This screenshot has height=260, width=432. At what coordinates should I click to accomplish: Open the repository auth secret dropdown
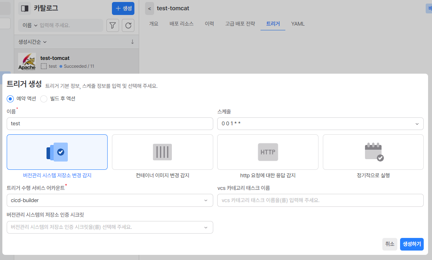click(x=110, y=227)
